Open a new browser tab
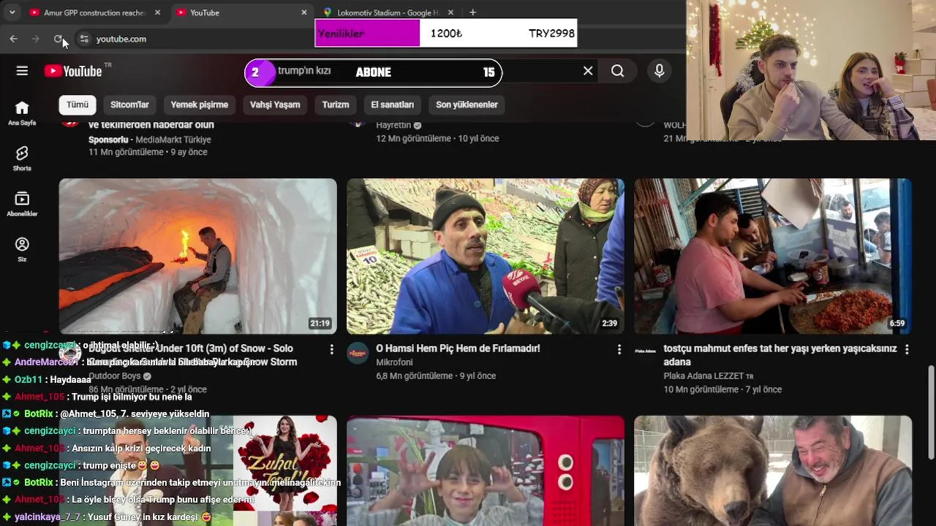This screenshot has width=936, height=526. (472, 12)
